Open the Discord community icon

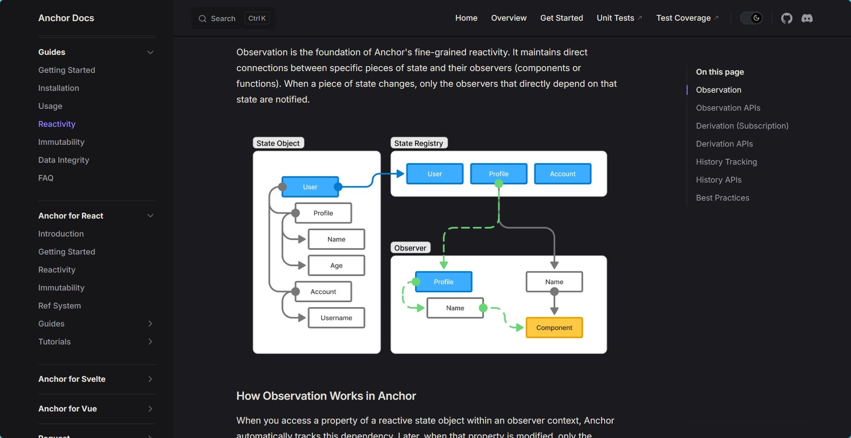(x=807, y=18)
